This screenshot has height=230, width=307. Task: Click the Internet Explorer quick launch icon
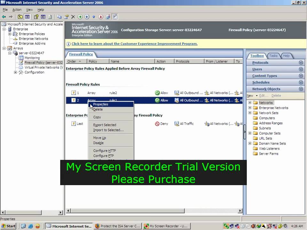coord(31,226)
